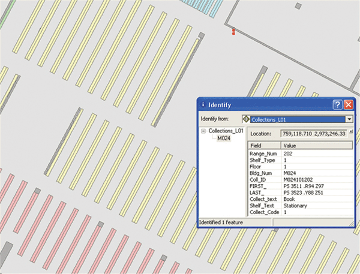This screenshot has width=360, height=274.
Task: Click the Collect_Code field row
Action: pyautogui.click(x=301, y=212)
